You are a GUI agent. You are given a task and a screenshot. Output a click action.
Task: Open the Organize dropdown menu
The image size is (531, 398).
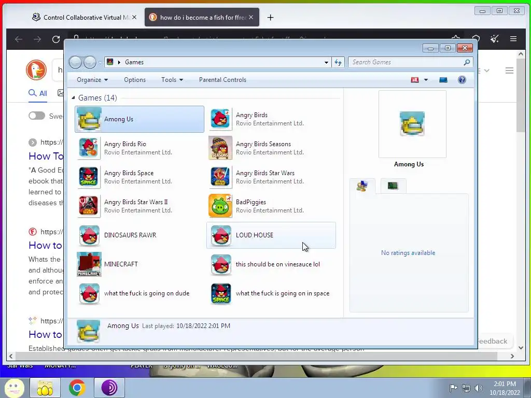(92, 80)
